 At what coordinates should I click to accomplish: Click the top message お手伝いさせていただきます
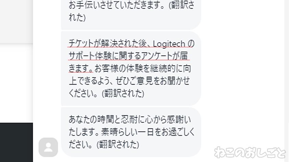tap(131, 11)
